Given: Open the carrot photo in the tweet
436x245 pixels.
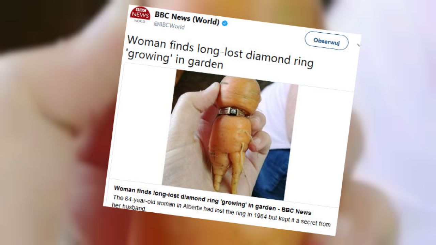Looking at the screenshot, I should coord(230,134).
